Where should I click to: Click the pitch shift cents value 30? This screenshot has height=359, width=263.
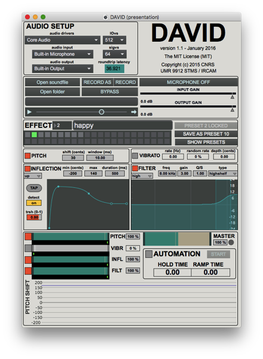pos(73,158)
